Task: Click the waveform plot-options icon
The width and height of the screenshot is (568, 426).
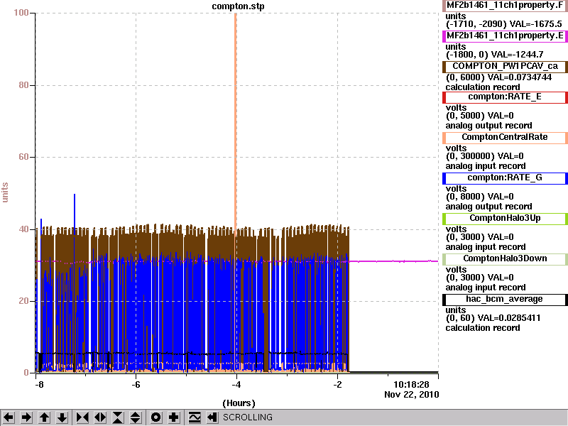Action: tap(195, 417)
